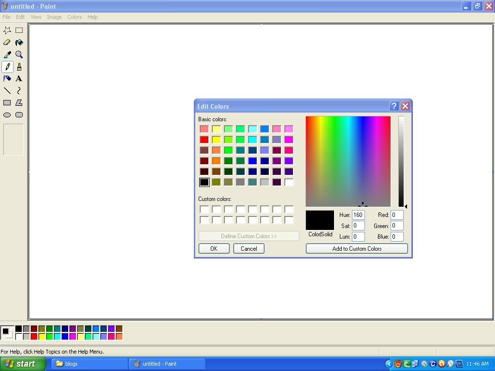This screenshot has height=371, width=495.
Task: Select the Rectangle shape tool
Action: [7, 103]
